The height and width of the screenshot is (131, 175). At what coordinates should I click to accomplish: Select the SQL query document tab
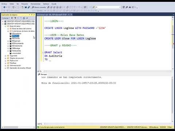click(x=52, y=15)
